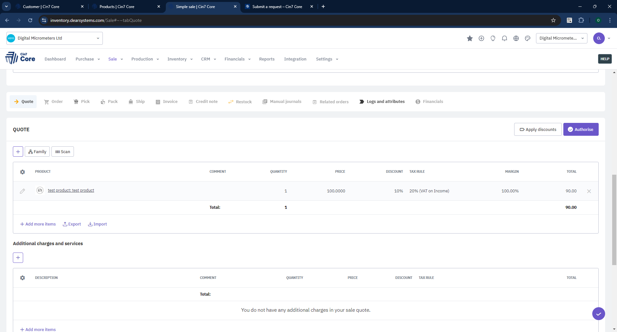Click the page vertical scrollbar
The height and width of the screenshot is (332, 617).
click(614, 219)
